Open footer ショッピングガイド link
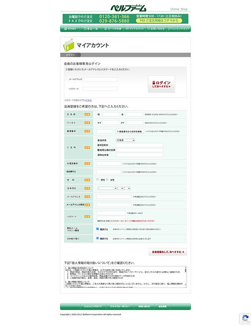This screenshot has width=251, height=326. [93, 306]
